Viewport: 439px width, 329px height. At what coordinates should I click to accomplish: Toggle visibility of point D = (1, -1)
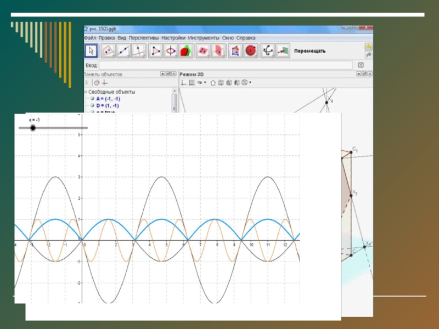coord(92,105)
